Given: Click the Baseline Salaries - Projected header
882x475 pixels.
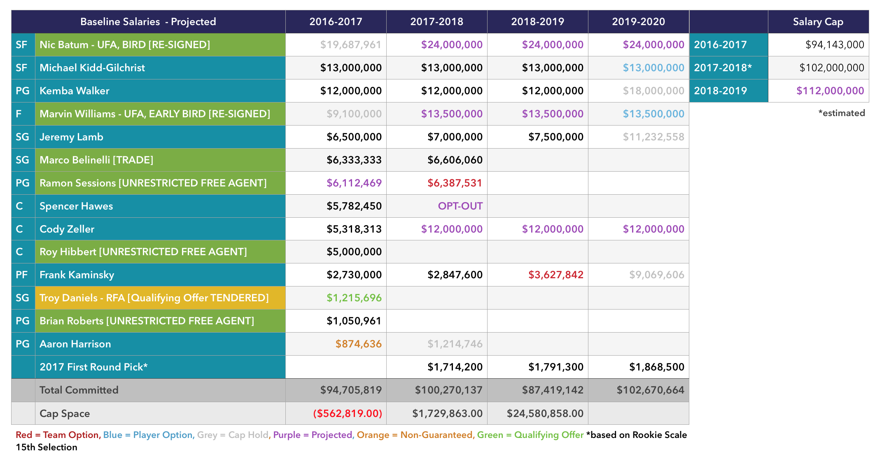Looking at the screenshot, I should pyautogui.click(x=148, y=21).
